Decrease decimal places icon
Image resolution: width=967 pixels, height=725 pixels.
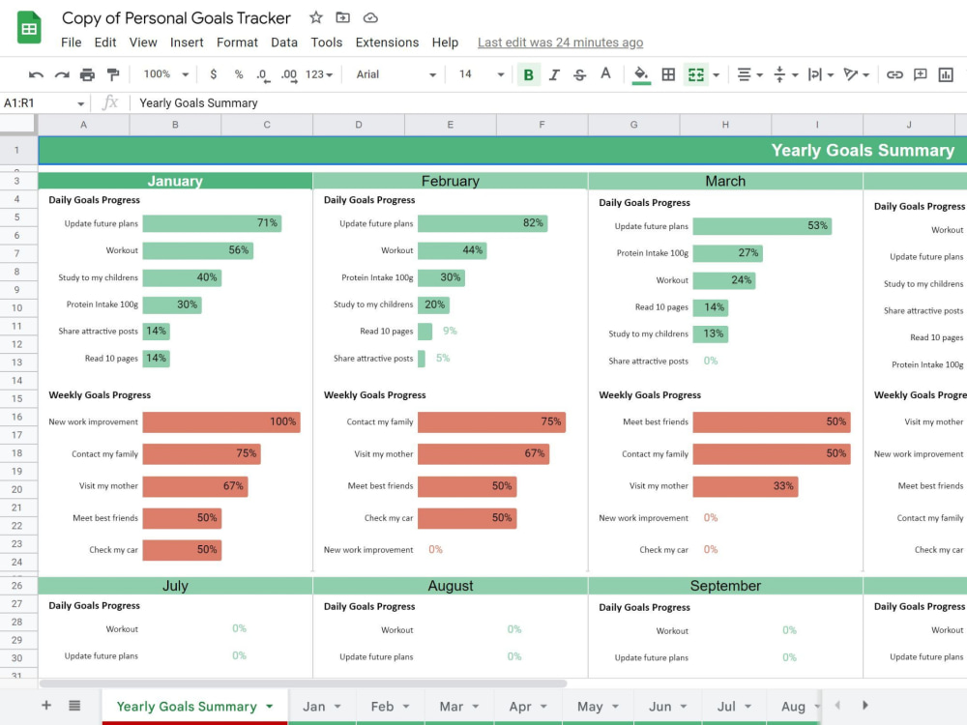(263, 74)
